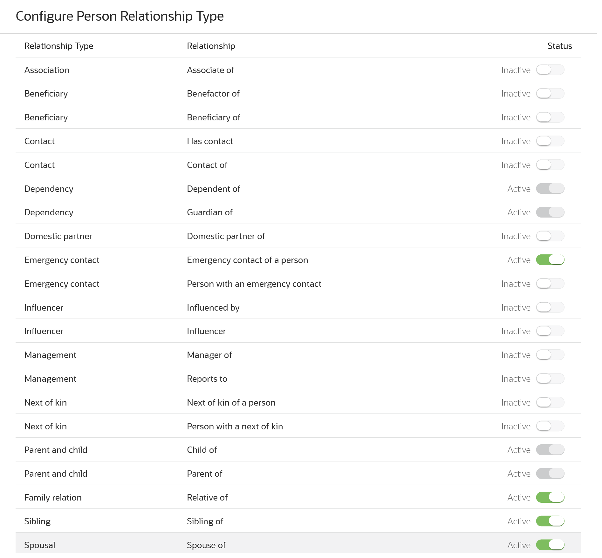602x558 pixels.
Task: Activate the Contact of relationship switch
Action: click(x=550, y=165)
